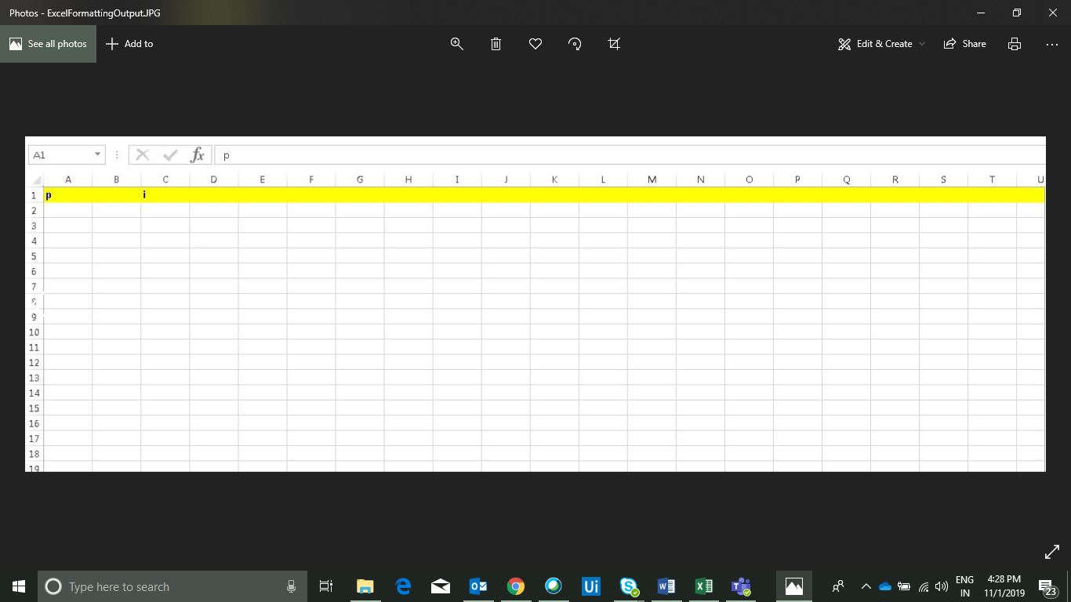1071x602 pixels.
Task: Open Google Chrome from the taskbar
Action: coord(515,586)
